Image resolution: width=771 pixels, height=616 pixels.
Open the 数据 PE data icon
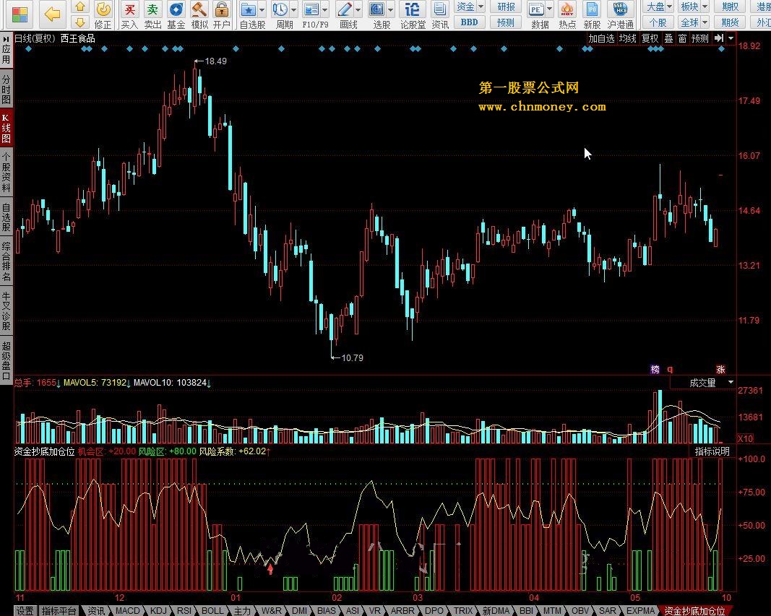536,9
